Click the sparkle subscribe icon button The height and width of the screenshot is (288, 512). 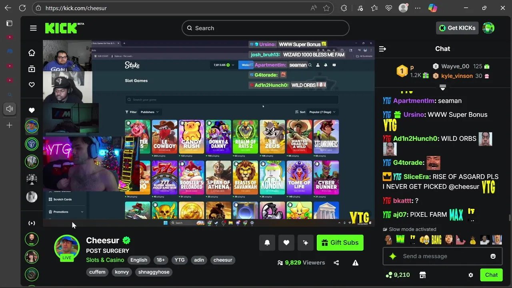(306, 242)
